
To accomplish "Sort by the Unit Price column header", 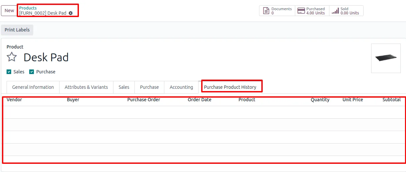I will [x=353, y=100].
